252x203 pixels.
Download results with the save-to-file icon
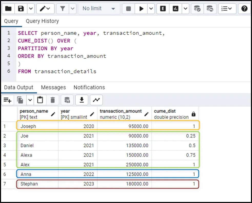pos(82,100)
